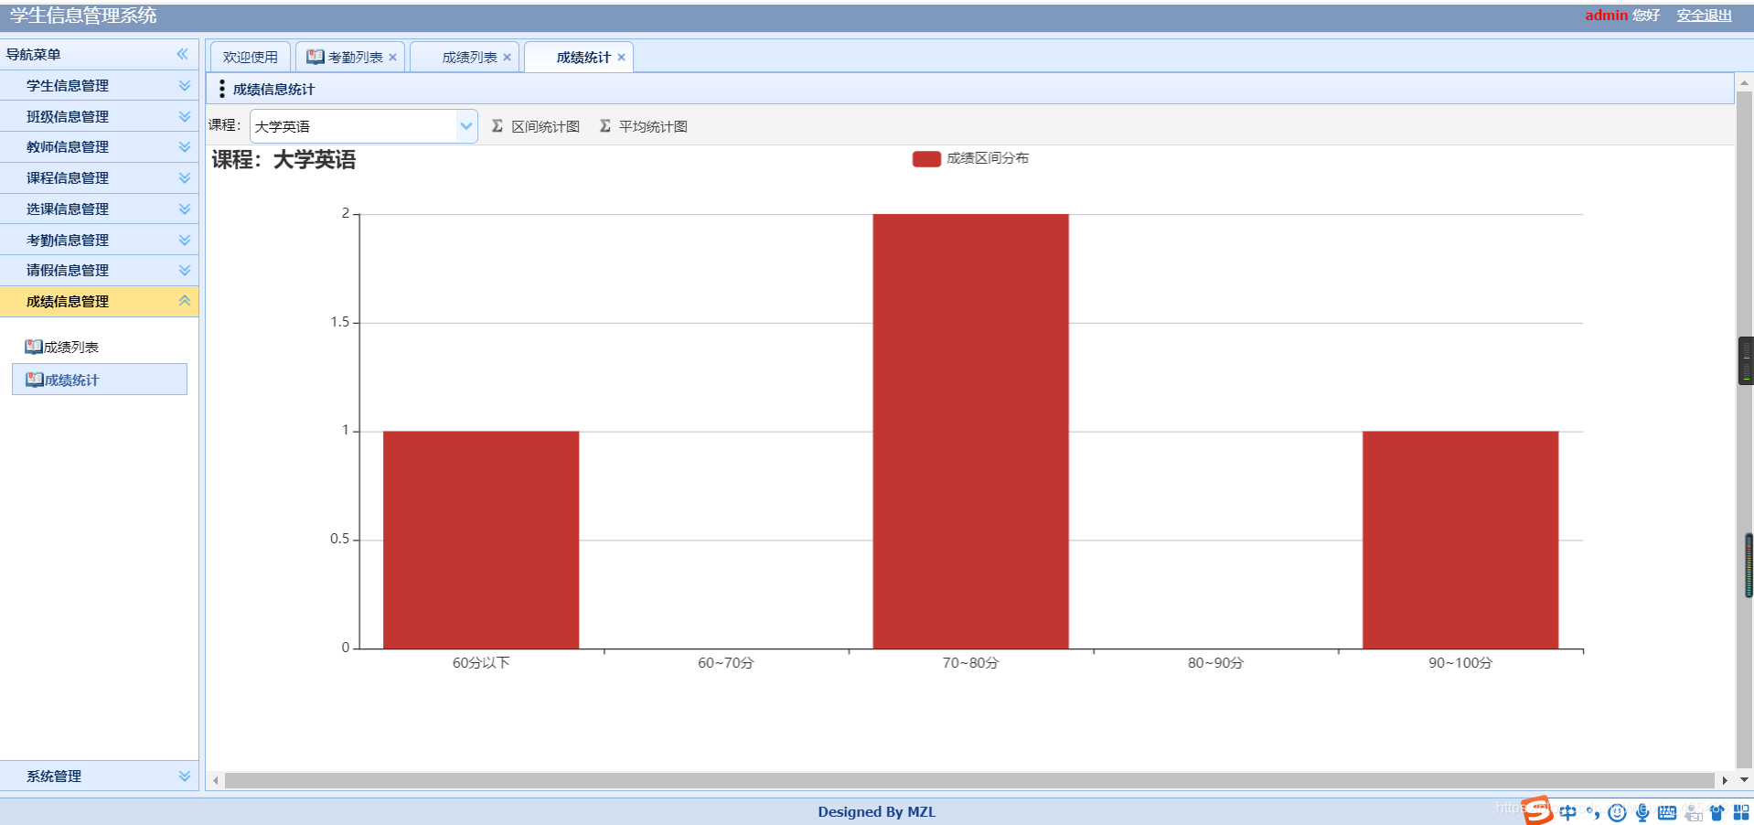Expand 请假信息管理 accordion section
1754x825 pixels.
point(99,270)
